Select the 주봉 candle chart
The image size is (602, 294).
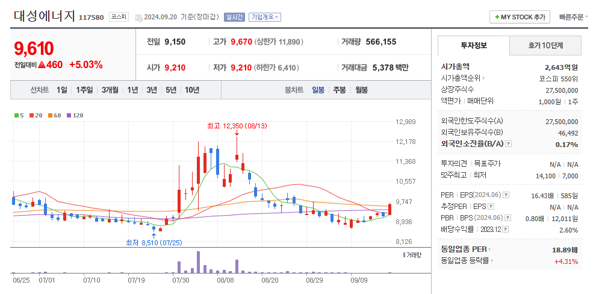point(340,90)
